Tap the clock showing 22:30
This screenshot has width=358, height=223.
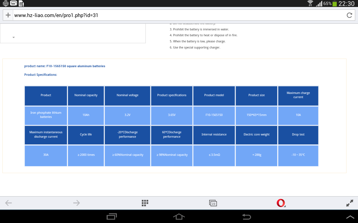coord(346,4)
